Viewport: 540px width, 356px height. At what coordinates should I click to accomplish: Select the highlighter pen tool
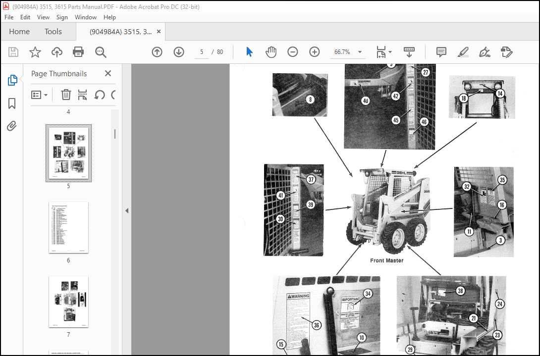click(463, 52)
